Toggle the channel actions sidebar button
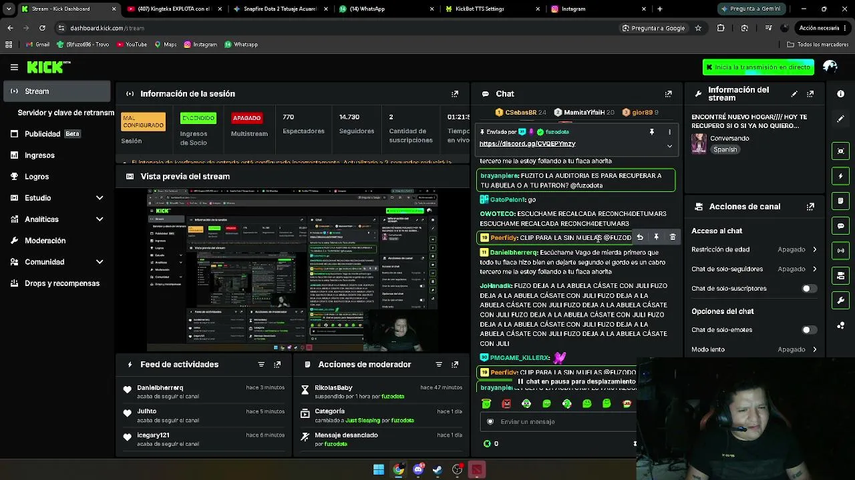This screenshot has height=480, width=855. pos(841,276)
